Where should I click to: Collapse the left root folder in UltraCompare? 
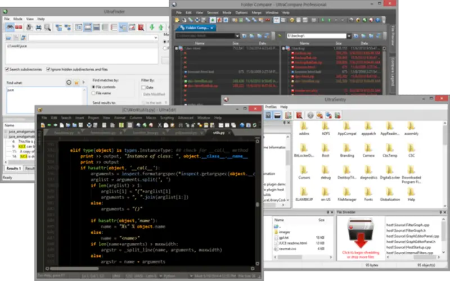(177, 48)
